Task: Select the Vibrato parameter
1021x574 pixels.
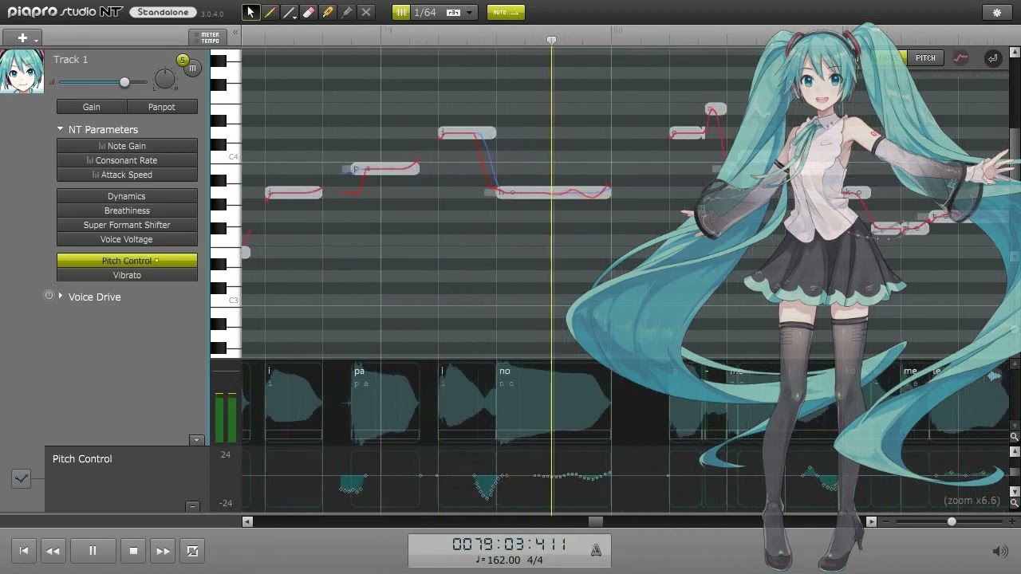Action: [x=127, y=275]
